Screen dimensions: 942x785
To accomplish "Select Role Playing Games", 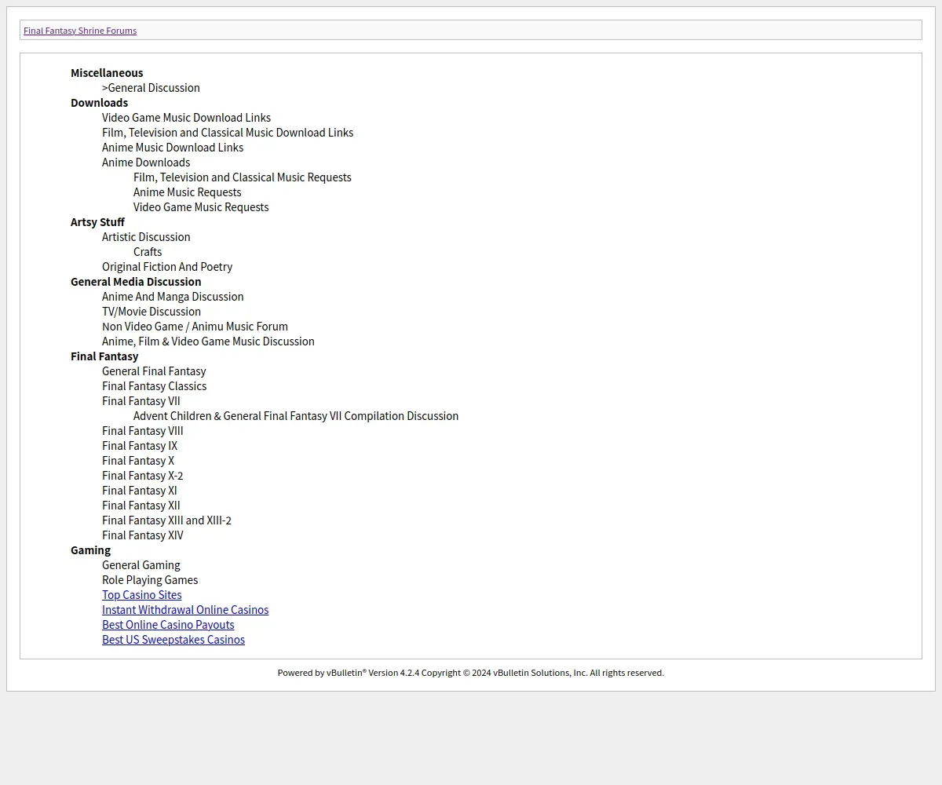I will (150, 580).
